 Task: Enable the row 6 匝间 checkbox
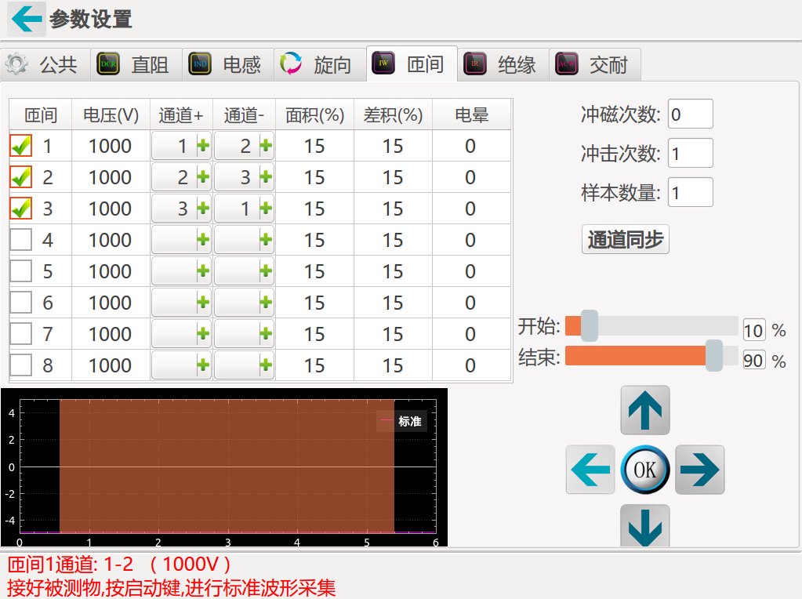(21, 303)
